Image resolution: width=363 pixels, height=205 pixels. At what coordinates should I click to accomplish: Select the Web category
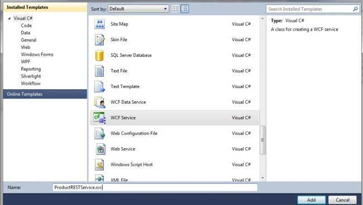coord(26,47)
